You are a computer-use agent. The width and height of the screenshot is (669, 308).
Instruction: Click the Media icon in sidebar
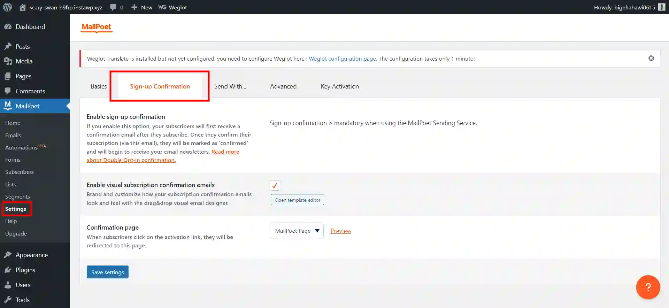(8, 61)
